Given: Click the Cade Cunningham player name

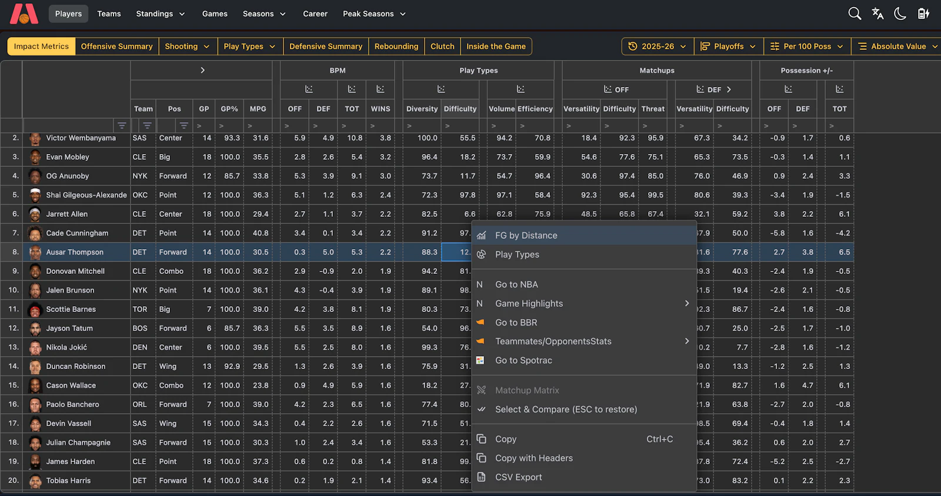Looking at the screenshot, I should 77,233.
